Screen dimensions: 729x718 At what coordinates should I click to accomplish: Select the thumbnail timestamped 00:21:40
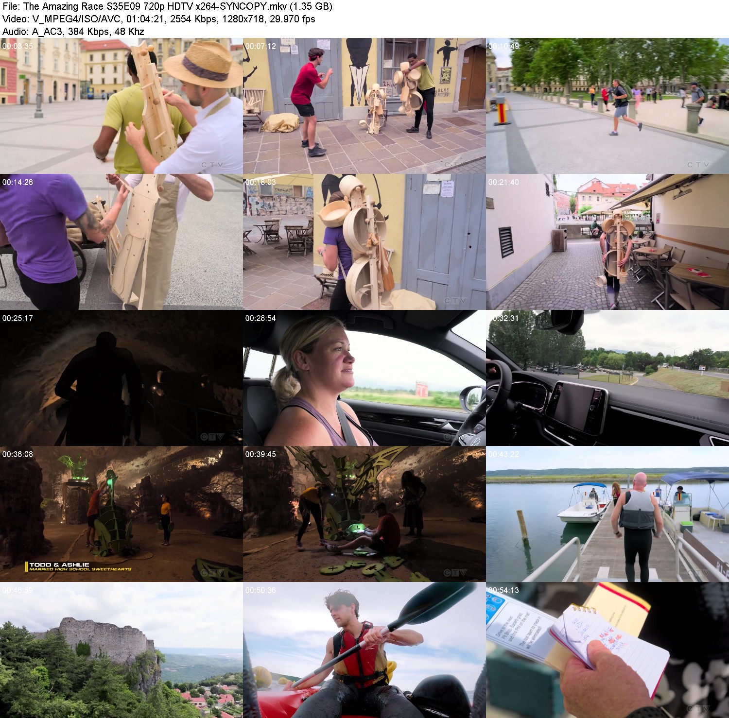607,242
